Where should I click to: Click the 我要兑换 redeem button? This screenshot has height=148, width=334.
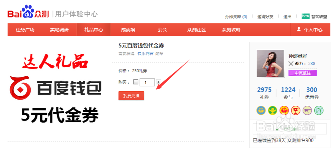tap(131, 96)
